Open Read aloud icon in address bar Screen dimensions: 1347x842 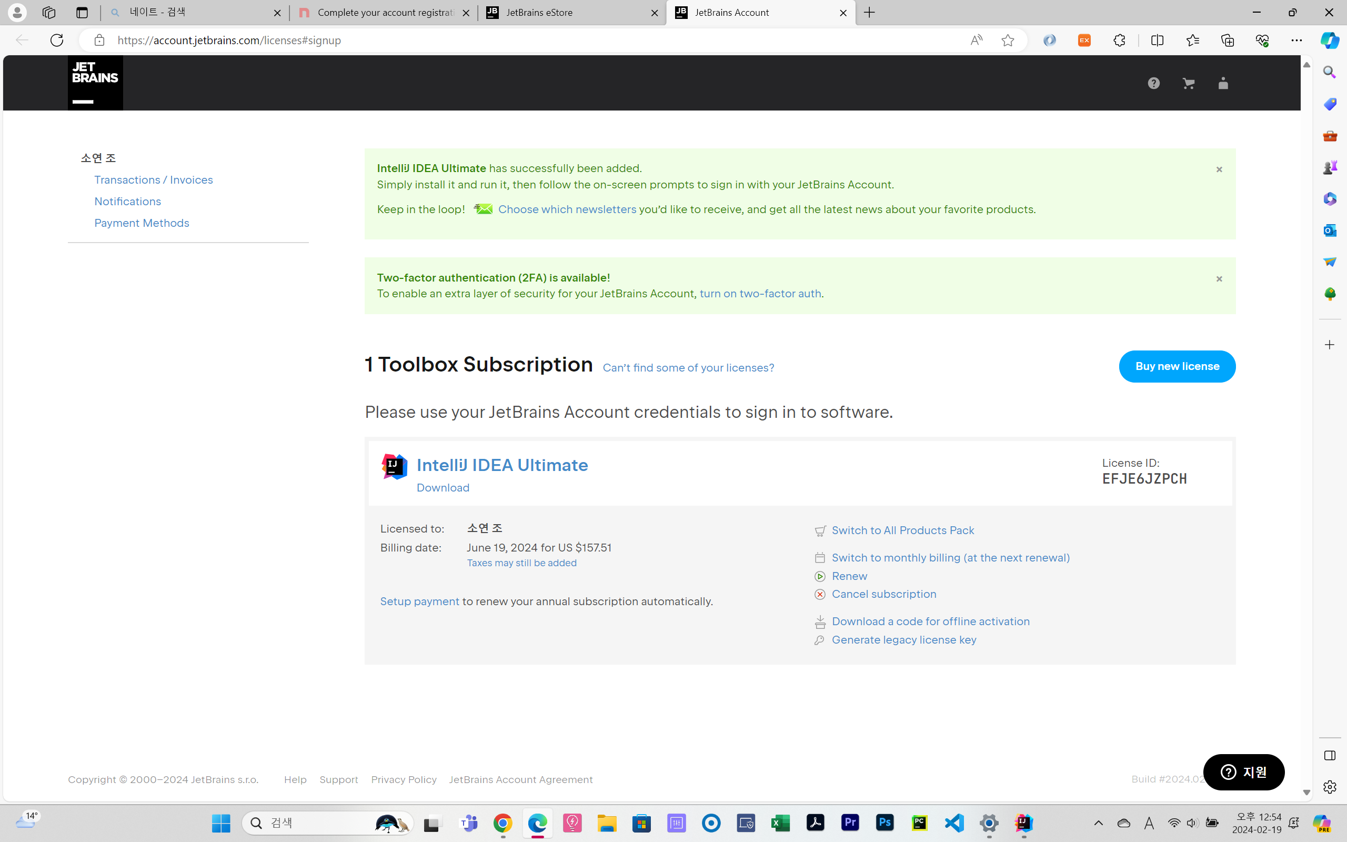click(x=976, y=40)
